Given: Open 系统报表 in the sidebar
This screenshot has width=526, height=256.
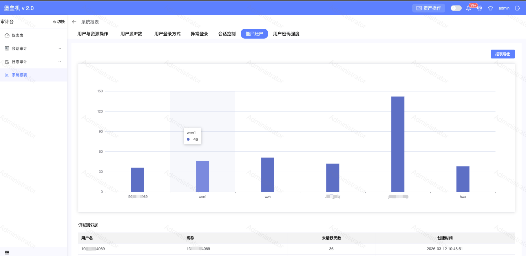Looking at the screenshot, I should [33, 75].
